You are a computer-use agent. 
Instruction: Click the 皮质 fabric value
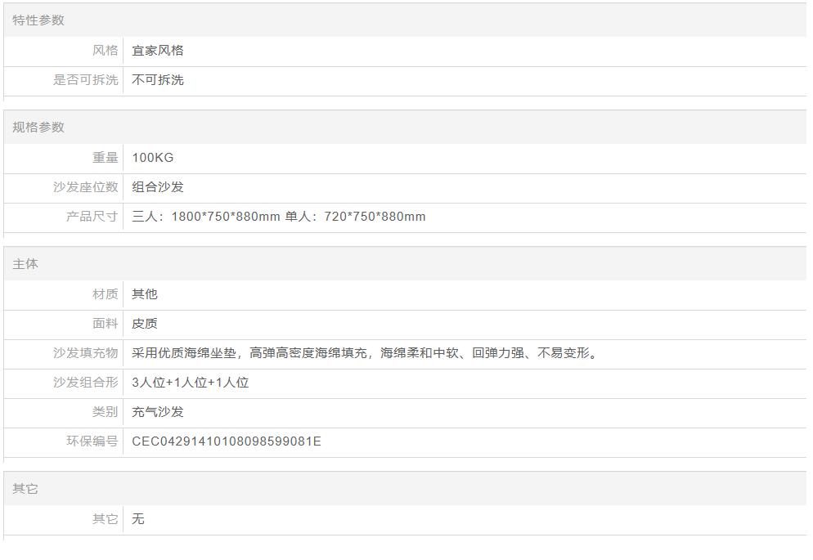(x=145, y=324)
